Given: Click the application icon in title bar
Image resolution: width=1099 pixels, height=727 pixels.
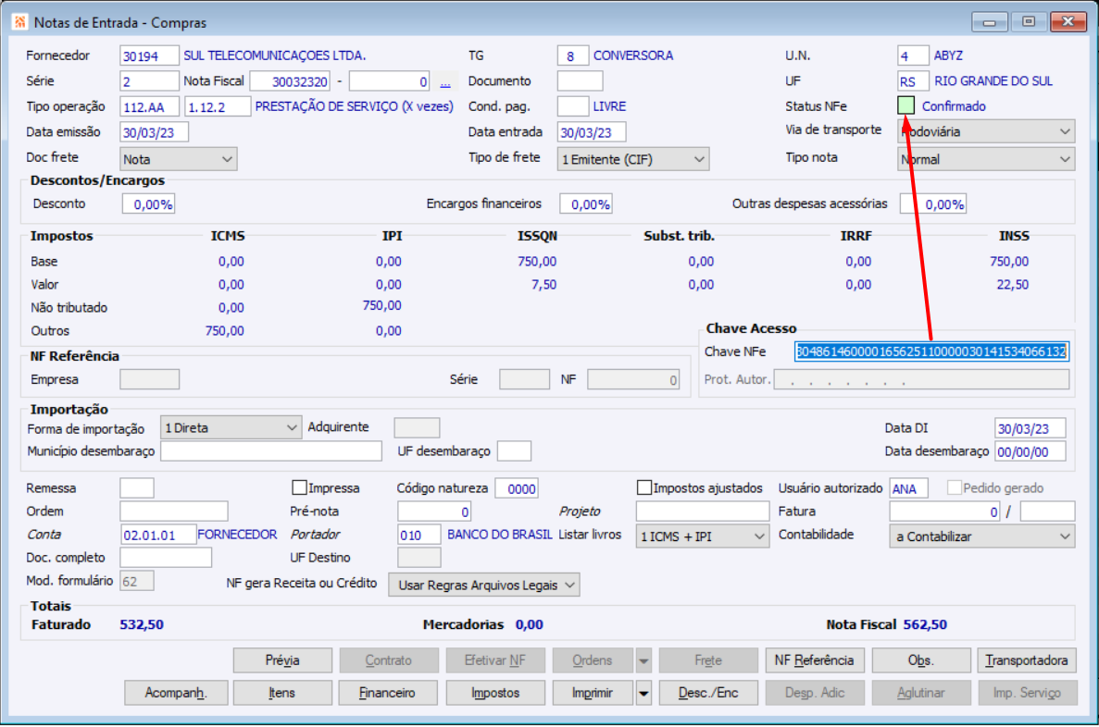Looking at the screenshot, I should click(x=19, y=22).
